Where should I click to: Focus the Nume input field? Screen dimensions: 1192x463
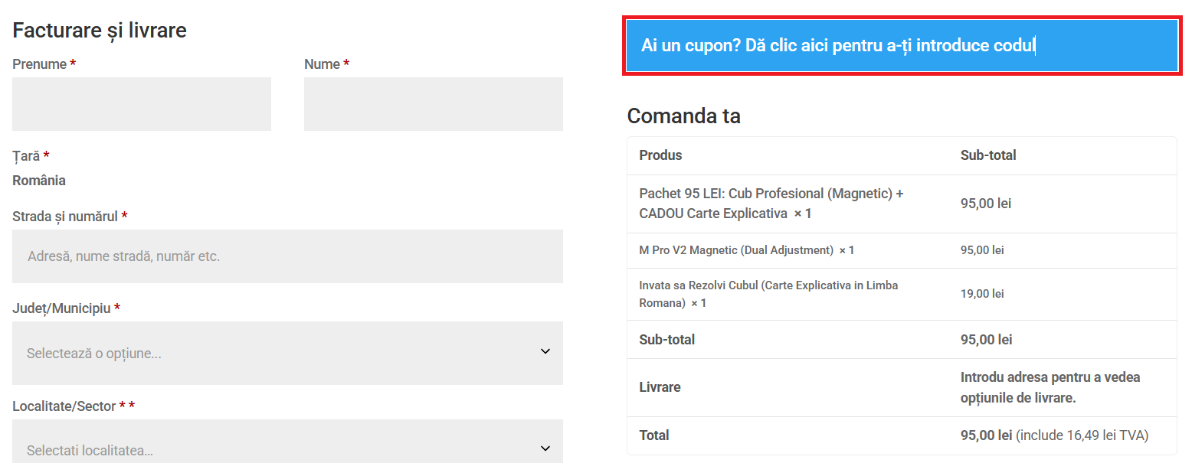point(433,103)
